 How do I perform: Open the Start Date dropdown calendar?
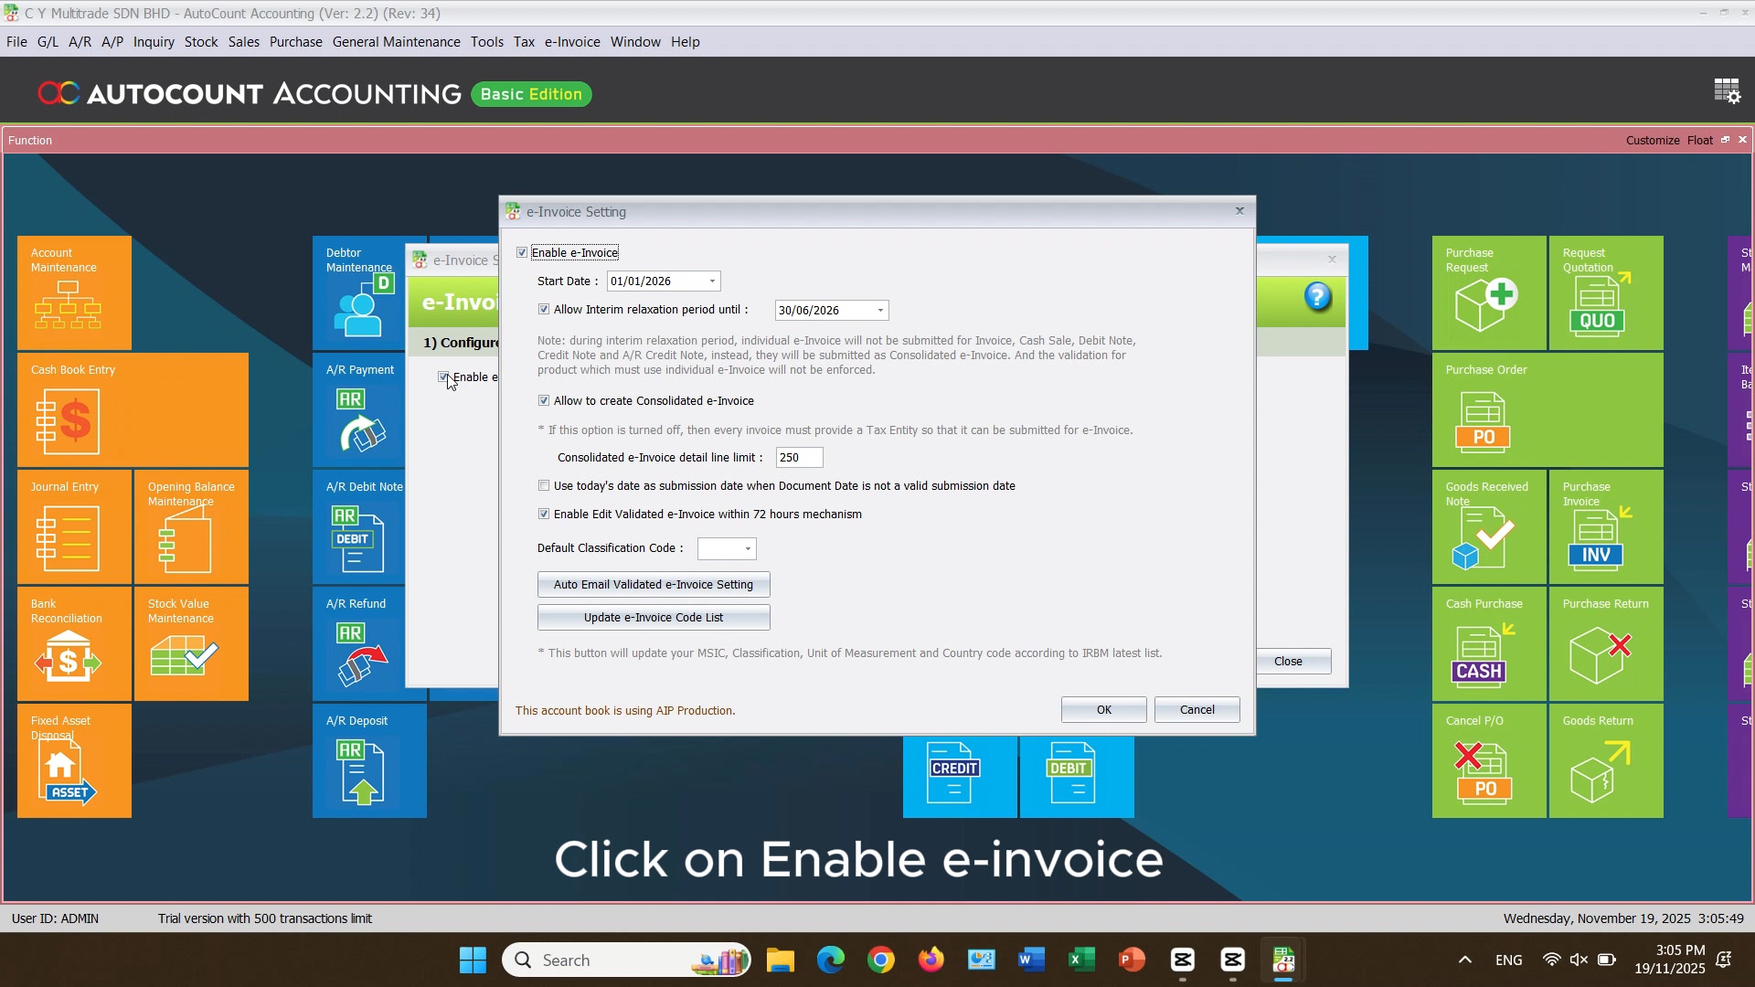(x=713, y=281)
